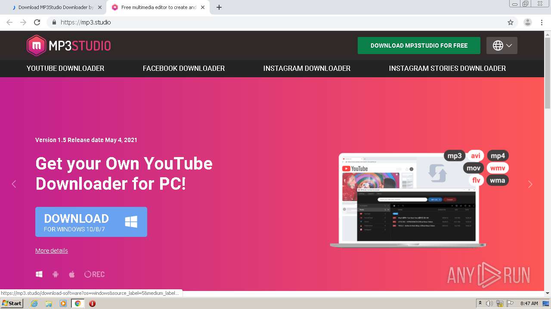Click the page vertical scrollbar thumb
The width and height of the screenshot is (551, 309).
548,73
